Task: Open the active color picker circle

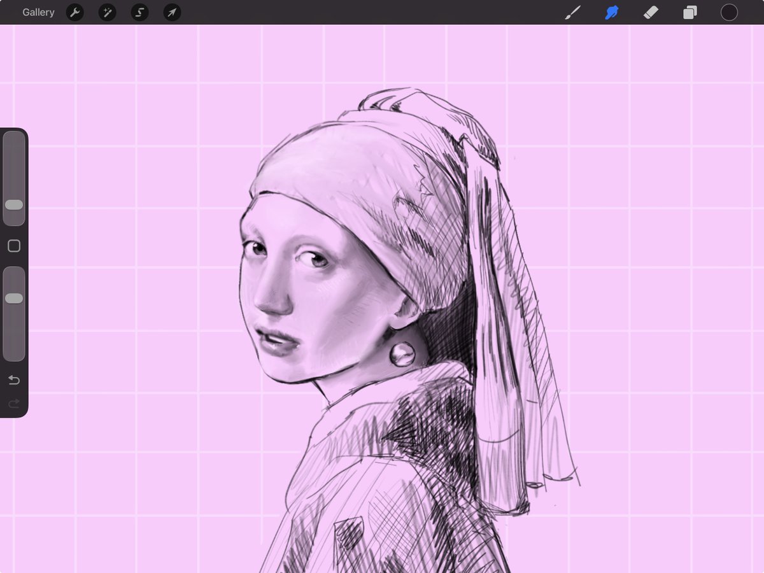Action: point(729,12)
